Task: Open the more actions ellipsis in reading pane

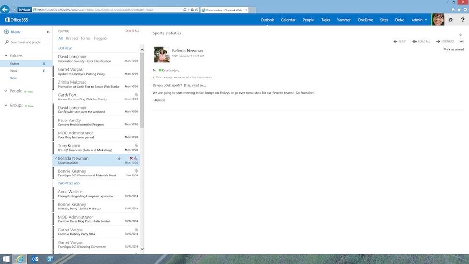Action: click(x=461, y=42)
